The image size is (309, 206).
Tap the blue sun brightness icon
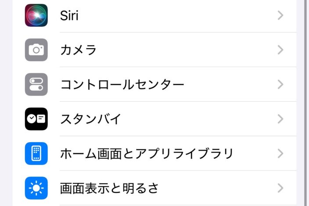tap(36, 188)
